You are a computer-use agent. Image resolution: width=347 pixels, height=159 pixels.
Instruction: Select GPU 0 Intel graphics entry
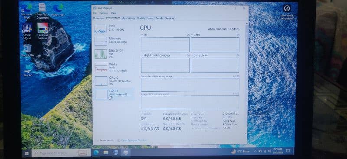pos(114,81)
